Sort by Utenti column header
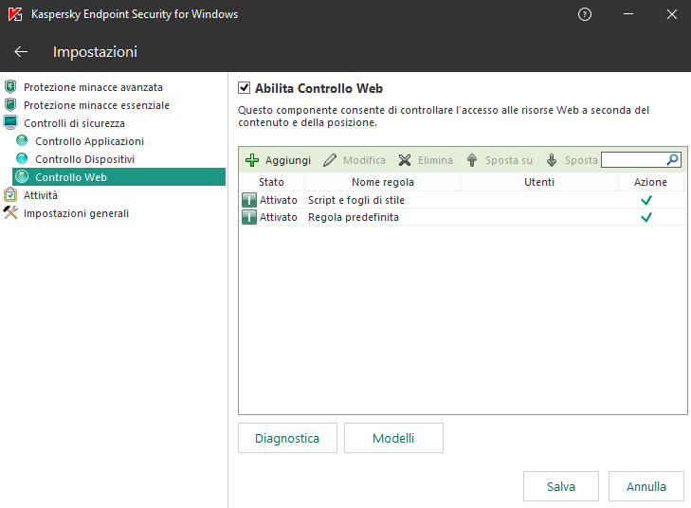 (x=539, y=182)
